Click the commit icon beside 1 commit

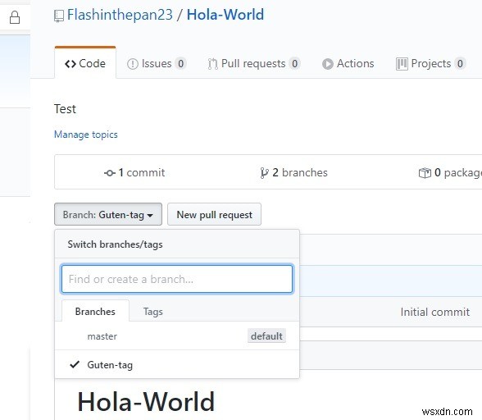point(110,173)
